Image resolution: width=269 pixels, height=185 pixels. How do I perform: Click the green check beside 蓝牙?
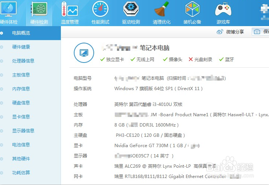tap(221, 59)
